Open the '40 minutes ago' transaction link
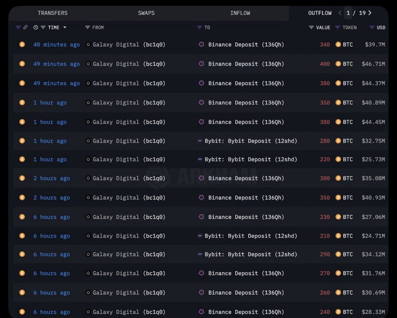This screenshot has height=318, width=397. [x=57, y=45]
